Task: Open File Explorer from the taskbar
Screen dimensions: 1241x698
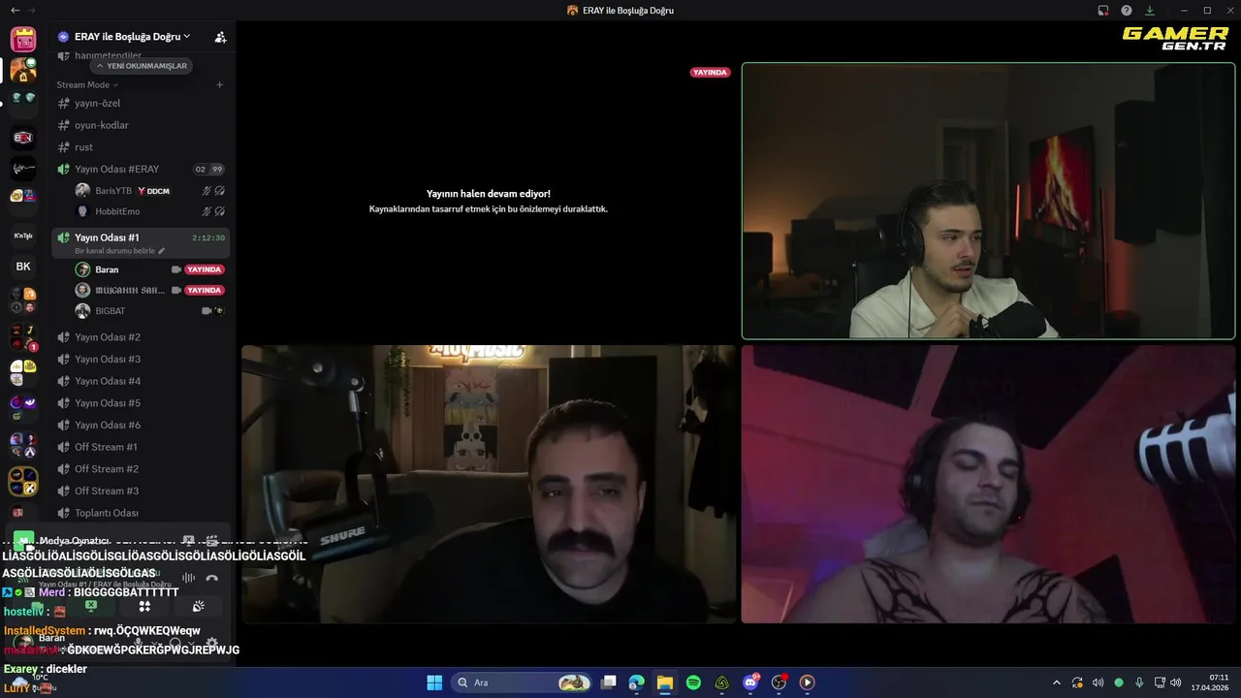Action: (665, 682)
